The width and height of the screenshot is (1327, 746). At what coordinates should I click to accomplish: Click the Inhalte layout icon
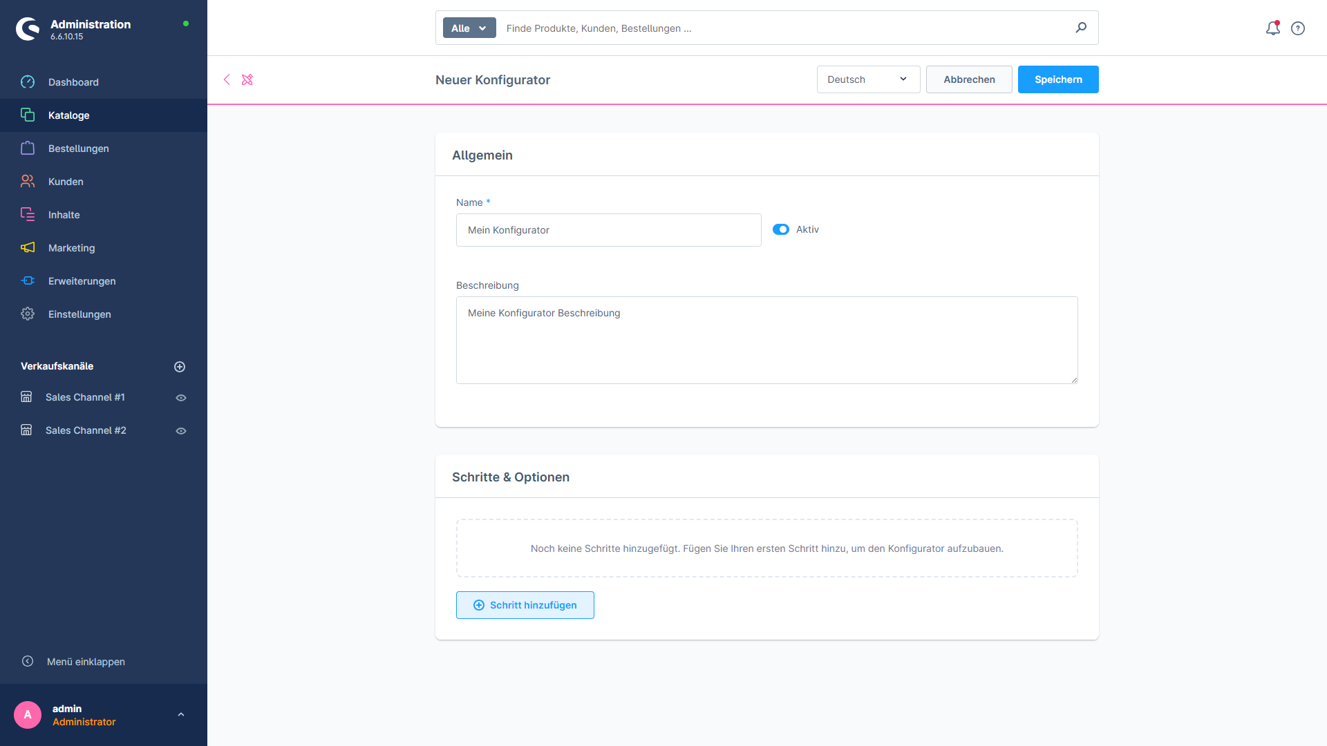(x=28, y=214)
